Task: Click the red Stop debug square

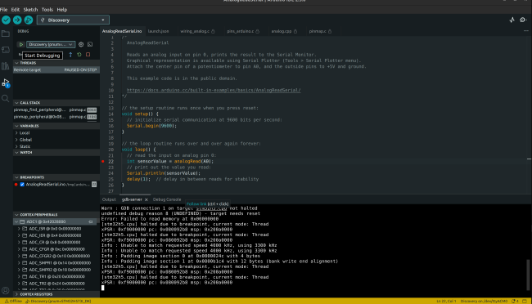Action: [88, 55]
